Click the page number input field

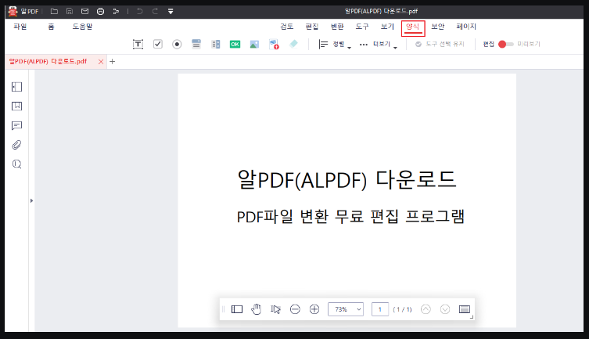tap(380, 309)
